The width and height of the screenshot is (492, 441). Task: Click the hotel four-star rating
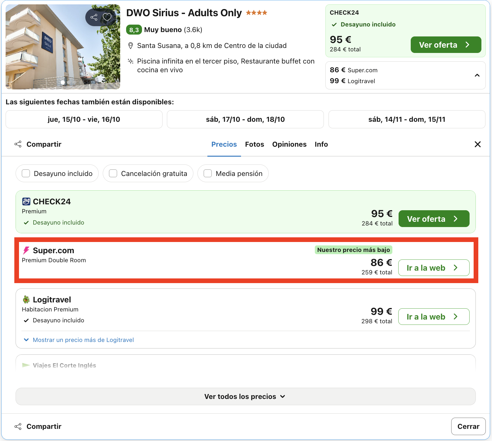tap(257, 13)
